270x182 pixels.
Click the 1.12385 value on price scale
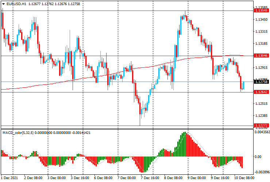tap(261, 116)
